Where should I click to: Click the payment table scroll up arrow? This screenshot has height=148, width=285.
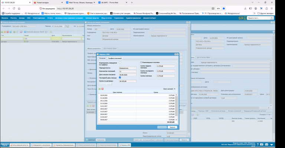[x=176, y=95]
